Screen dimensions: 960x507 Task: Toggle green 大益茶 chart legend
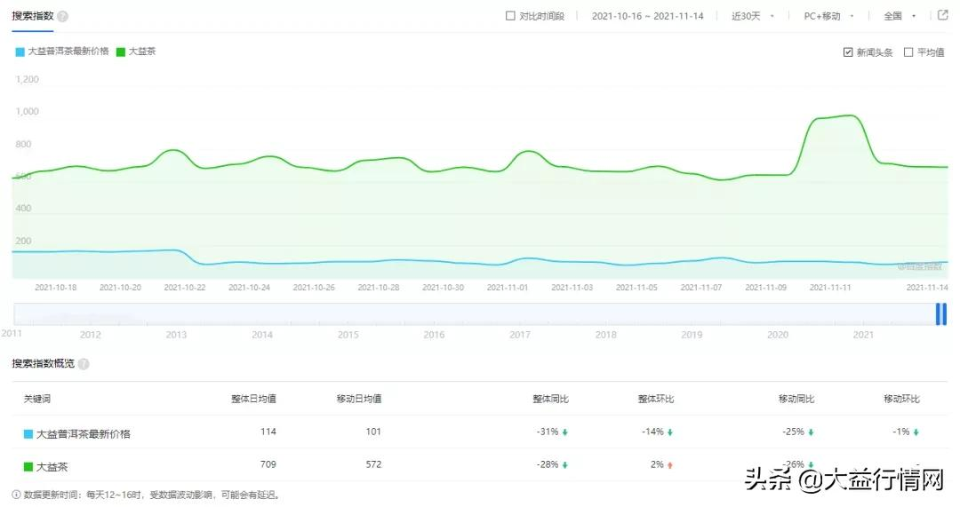pos(136,51)
